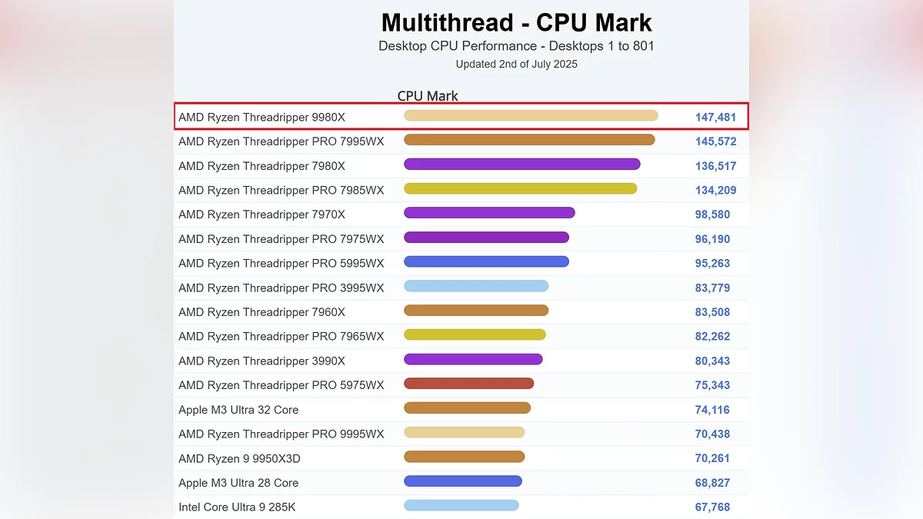Click the Multithread - CPU Mark heading

(x=516, y=22)
